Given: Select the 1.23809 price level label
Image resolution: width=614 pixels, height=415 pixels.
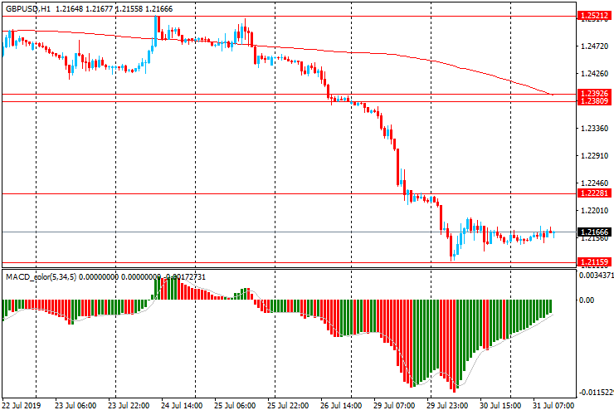Looking at the screenshot, I should click(594, 101).
